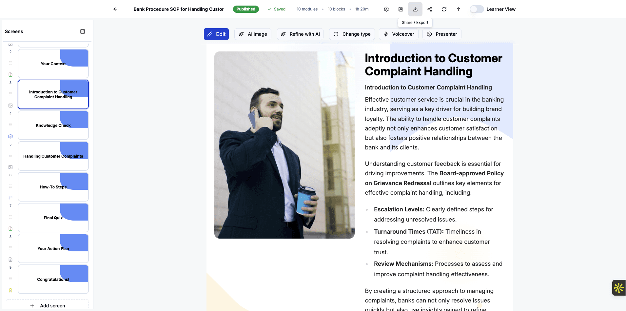Start Presenter mode
This screenshot has width=626, height=311.
(x=441, y=34)
